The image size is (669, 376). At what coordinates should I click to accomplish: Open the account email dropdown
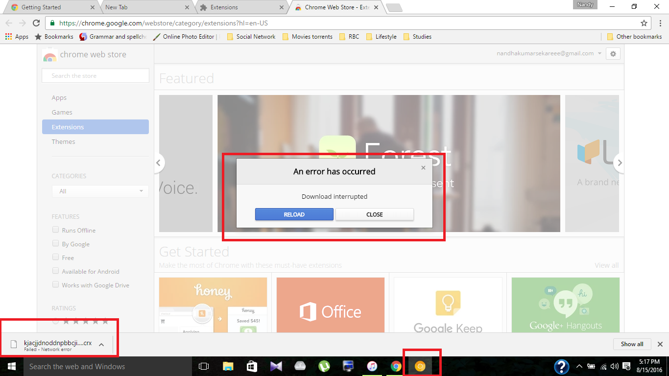point(549,54)
